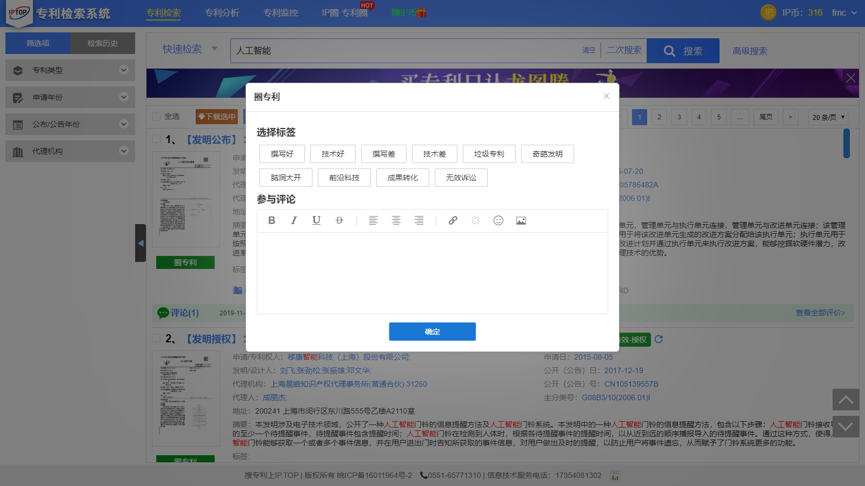Apply strikethrough in comment editor toolbar
Image resolution: width=865 pixels, height=486 pixels.
coord(340,220)
